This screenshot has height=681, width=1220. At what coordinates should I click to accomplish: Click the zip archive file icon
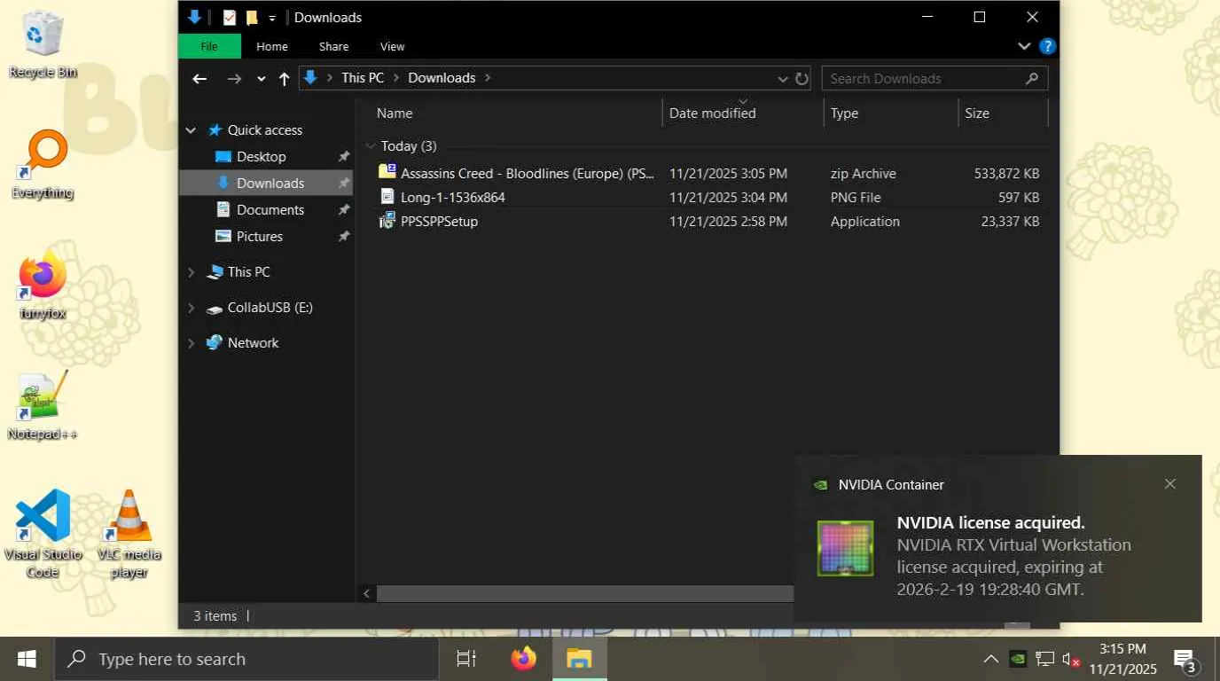387,172
